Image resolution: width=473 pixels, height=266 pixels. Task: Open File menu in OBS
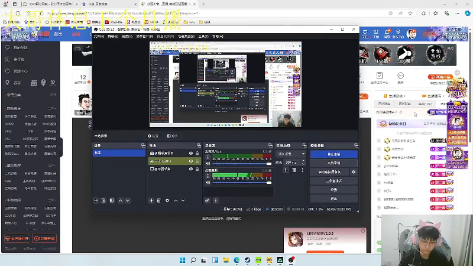99,36
